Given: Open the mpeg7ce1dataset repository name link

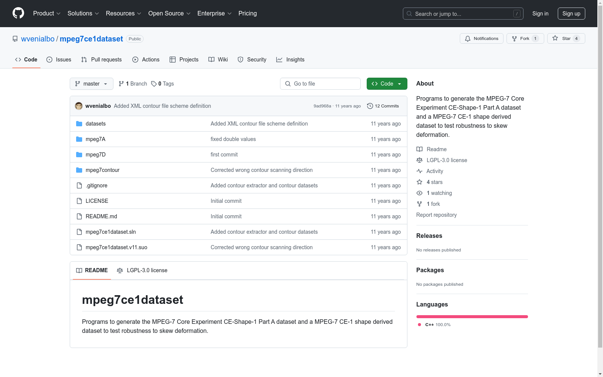Looking at the screenshot, I should 91,39.
